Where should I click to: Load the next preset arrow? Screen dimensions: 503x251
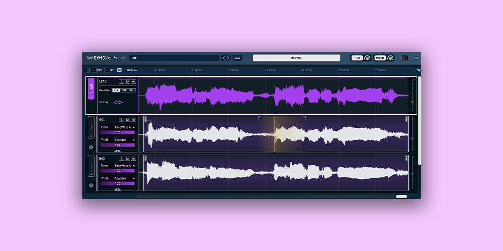pyautogui.click(x=228, y=58)
